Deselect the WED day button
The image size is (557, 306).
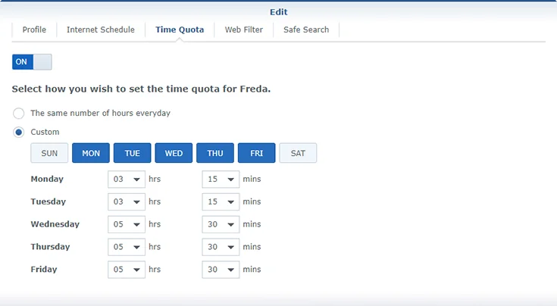click(174, 153)
